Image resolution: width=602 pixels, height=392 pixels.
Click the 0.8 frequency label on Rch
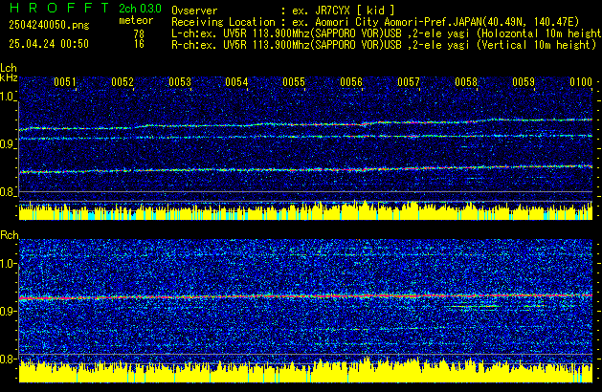[x=8, y=359]
